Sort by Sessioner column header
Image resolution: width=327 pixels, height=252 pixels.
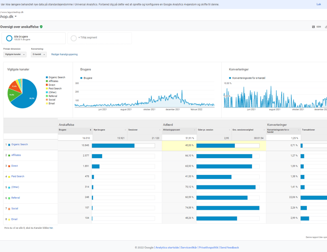pyautogui.click(x=133, y=130)
